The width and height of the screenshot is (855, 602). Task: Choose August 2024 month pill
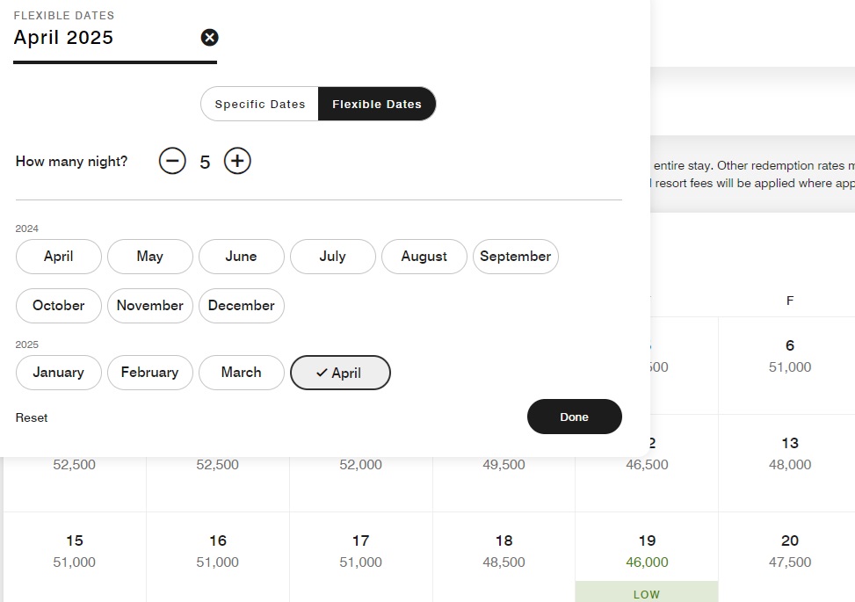point(424,257)
